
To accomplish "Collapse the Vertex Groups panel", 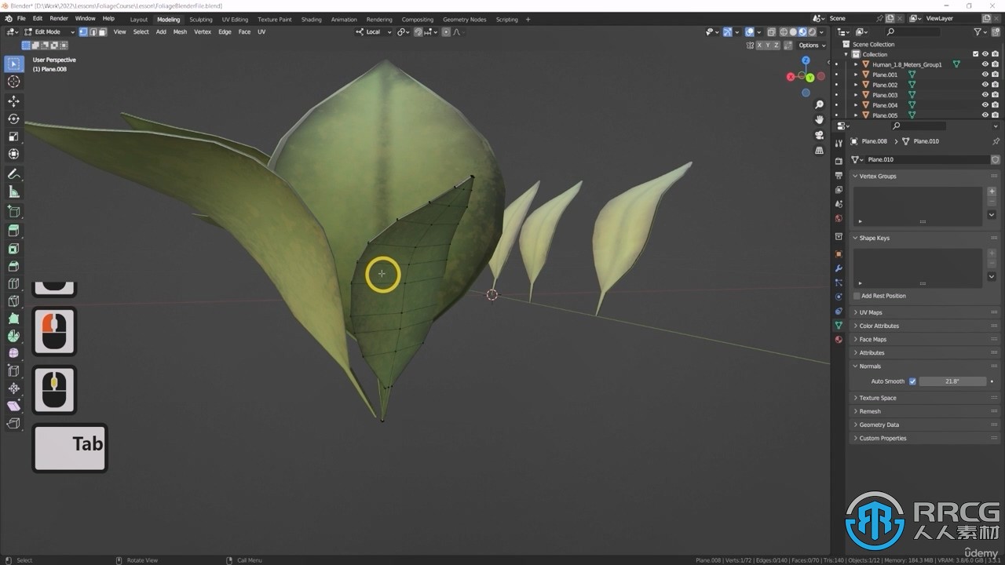I will (877, 176).
